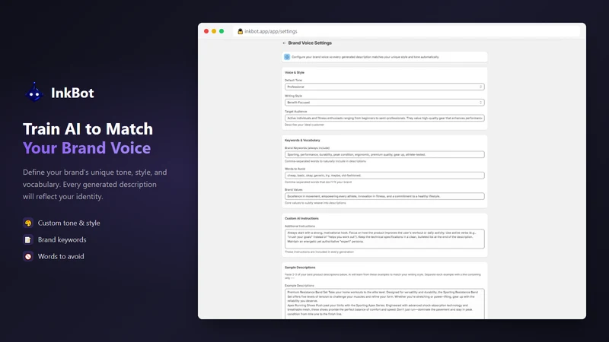This screenshot has height=342, width=609.
Task: Click the Voice & Style section heading
Action: coord(295,72)
